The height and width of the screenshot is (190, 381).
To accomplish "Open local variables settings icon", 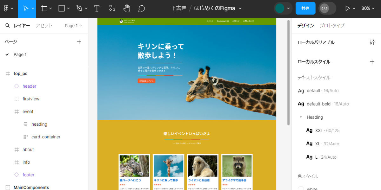I will pos(372,42).
